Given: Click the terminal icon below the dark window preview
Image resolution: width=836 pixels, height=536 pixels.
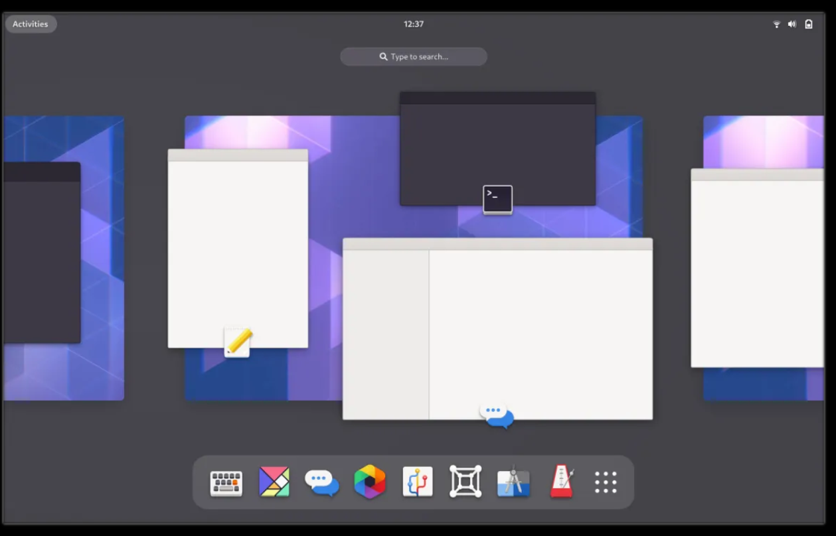Looking at the screenshot, I should pos(497,199).
